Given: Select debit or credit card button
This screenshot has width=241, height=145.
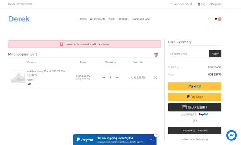Looking at the screenshot, I should click(195, 107).
